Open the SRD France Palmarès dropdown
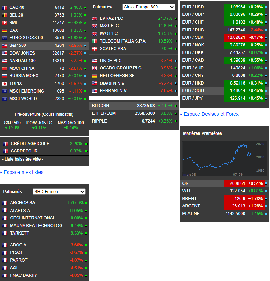This screenshot has width=270, height=281. pyautogui.click(x=59, y=192)
